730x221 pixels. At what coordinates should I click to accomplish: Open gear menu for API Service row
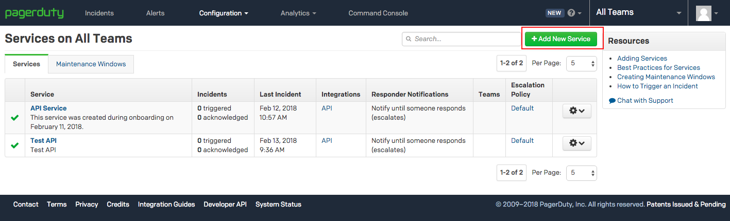577,111
